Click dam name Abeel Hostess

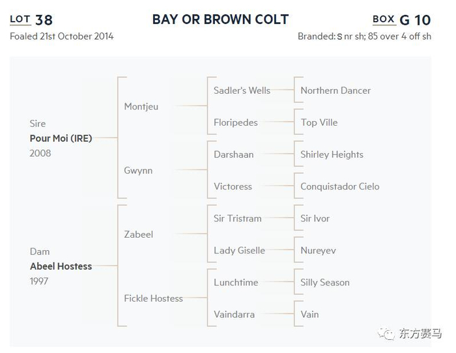(x=61, y=266)
